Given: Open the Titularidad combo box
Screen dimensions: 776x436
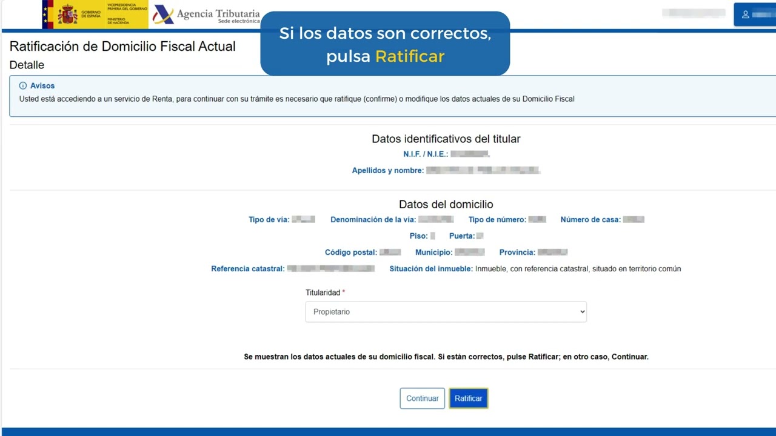Looking at the screenshot, I should coord(446,311).
